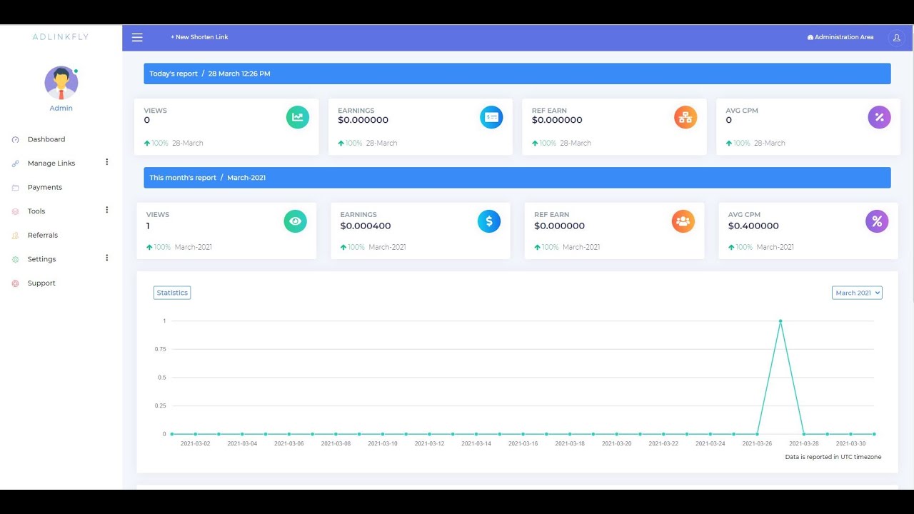Click the Payments sidebar icon
The image size is (914, 514).
click(x=16, y=188)
